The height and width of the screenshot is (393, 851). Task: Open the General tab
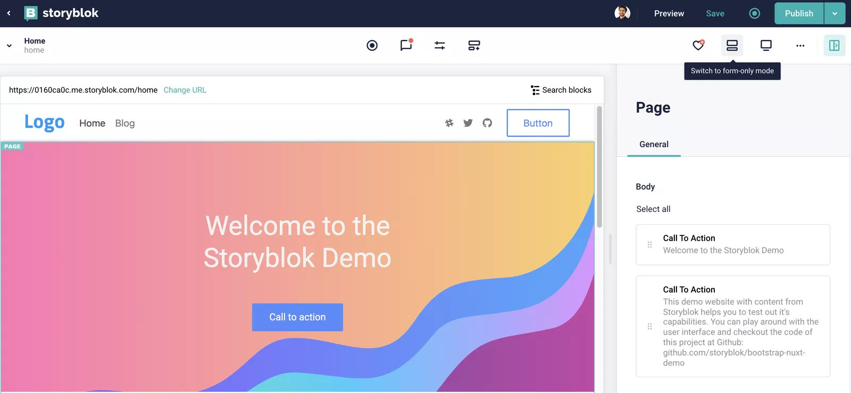tap(654, 144)
